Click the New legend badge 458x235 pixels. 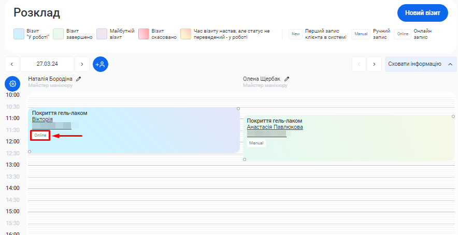295,34
